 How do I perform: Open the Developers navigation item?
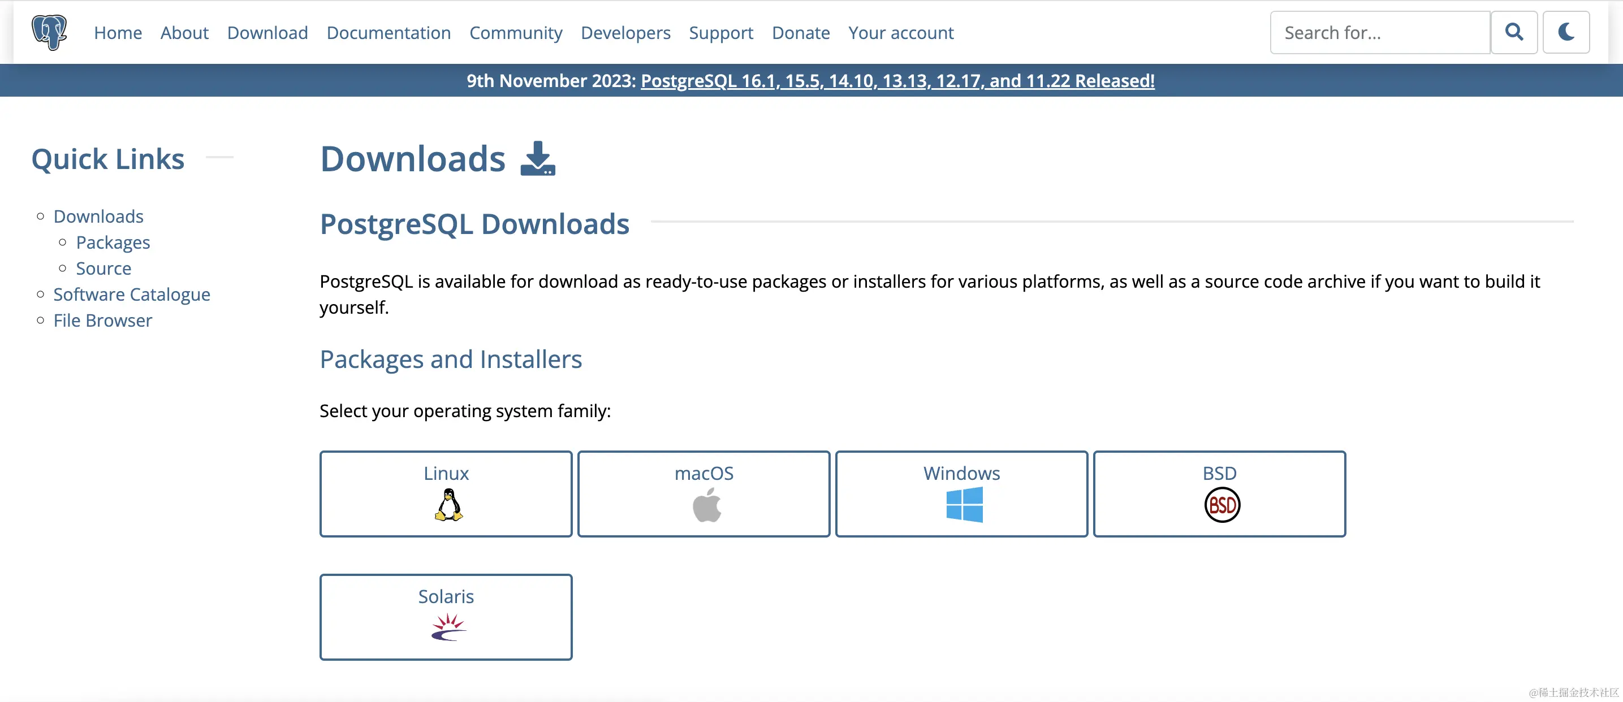click(625, 33)
